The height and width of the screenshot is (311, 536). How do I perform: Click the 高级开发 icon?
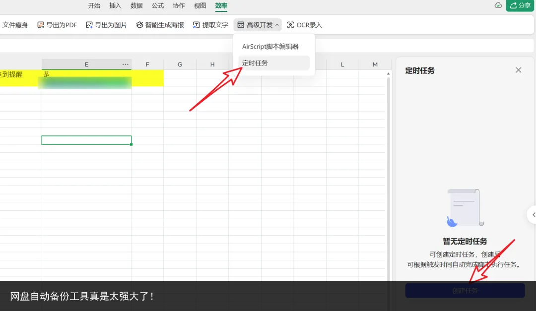pyautogui.click(x=241, y=25)
